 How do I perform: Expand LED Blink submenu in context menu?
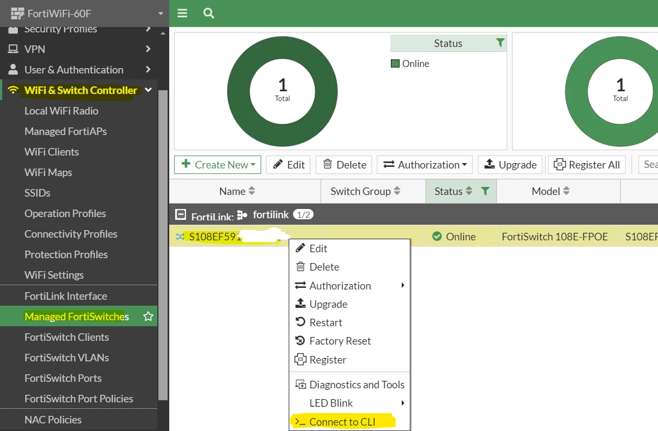click(x=403, y=403)
